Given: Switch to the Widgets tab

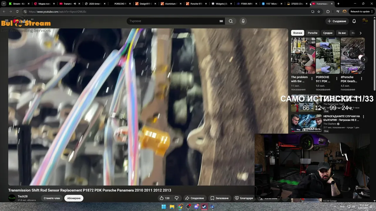Looking at the screenshot, I should coord(221,4).
